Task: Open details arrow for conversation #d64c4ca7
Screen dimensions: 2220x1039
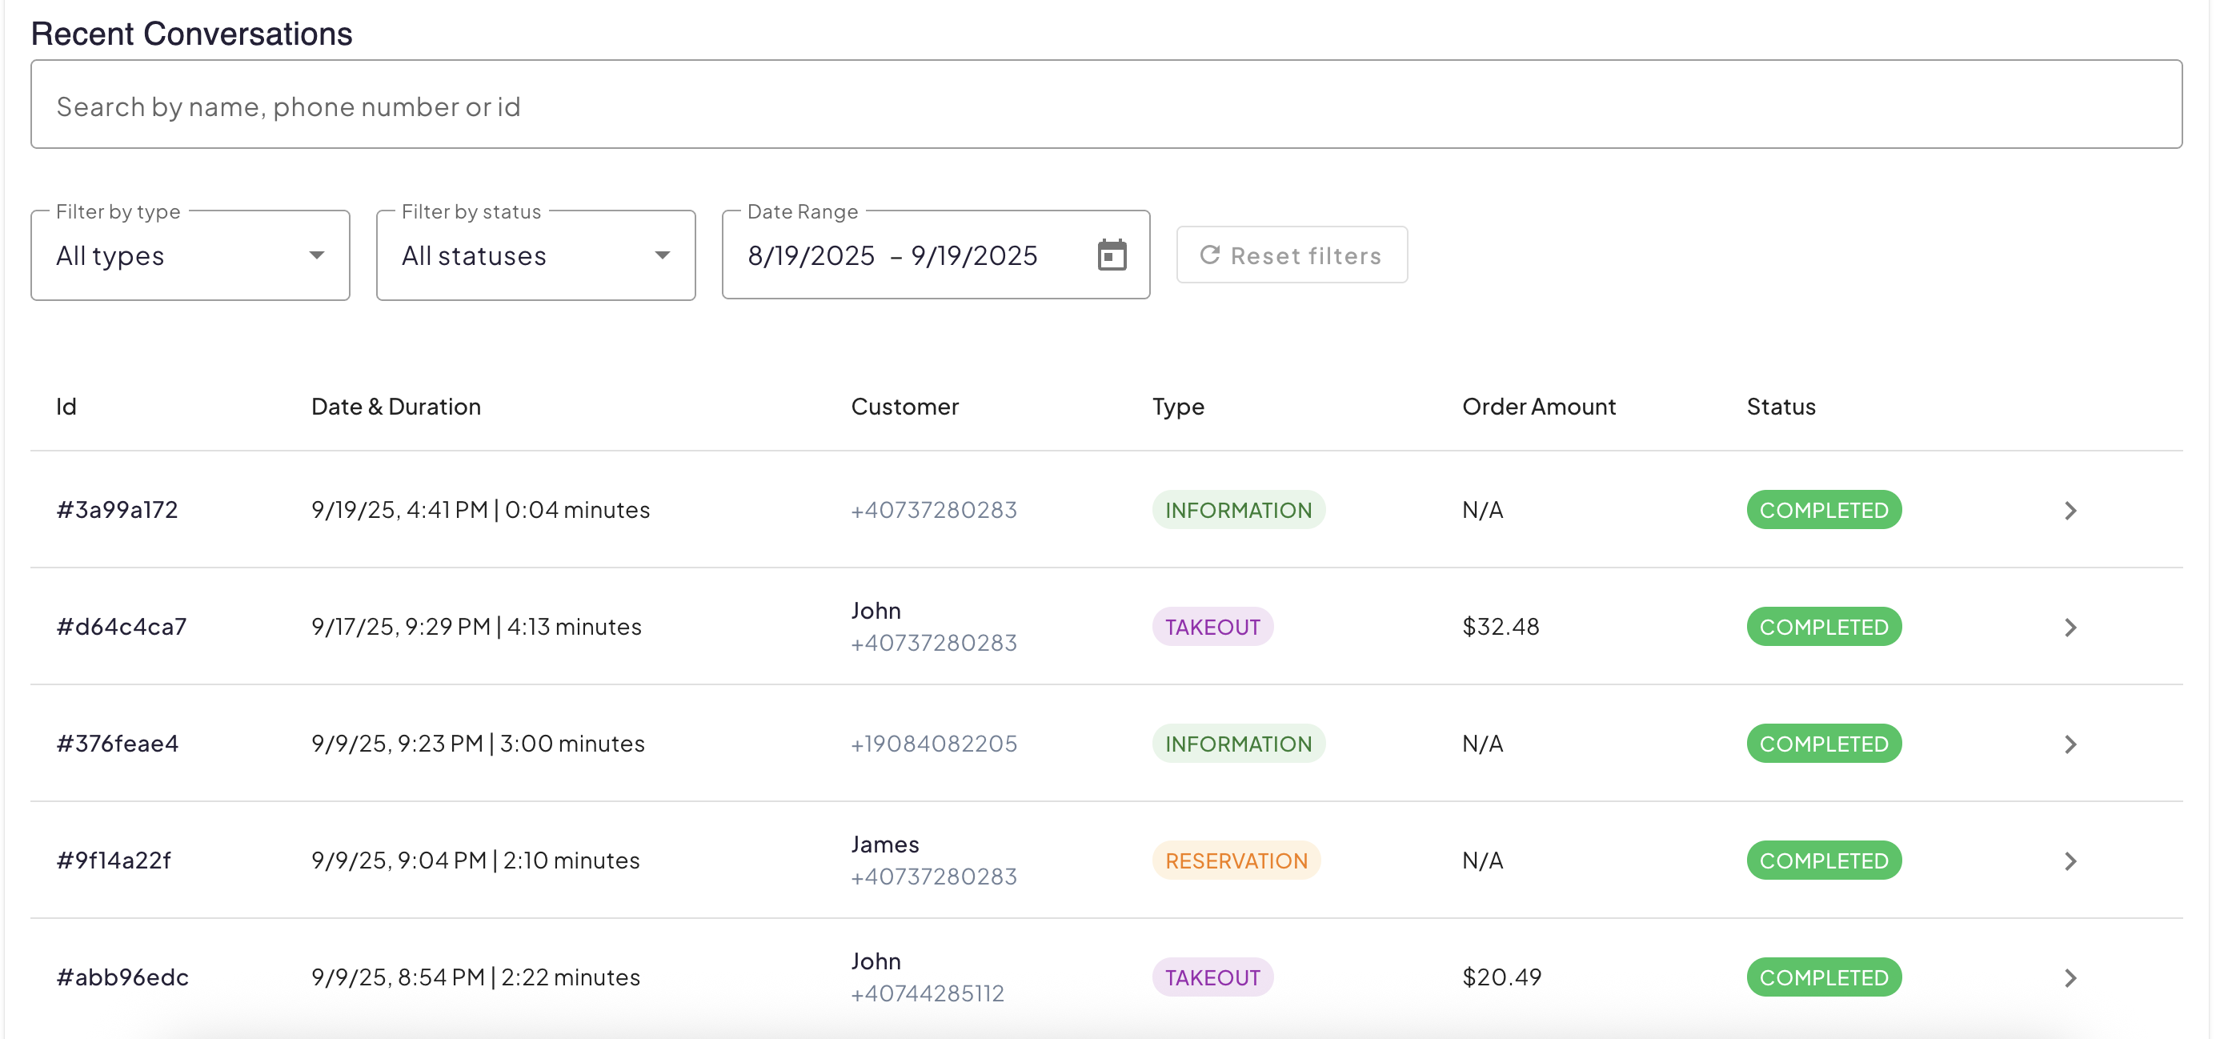Action: [x=2070, y=627]
